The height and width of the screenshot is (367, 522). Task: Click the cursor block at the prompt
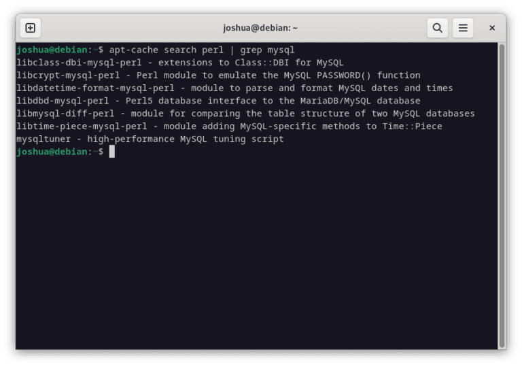tap(112, 152)
